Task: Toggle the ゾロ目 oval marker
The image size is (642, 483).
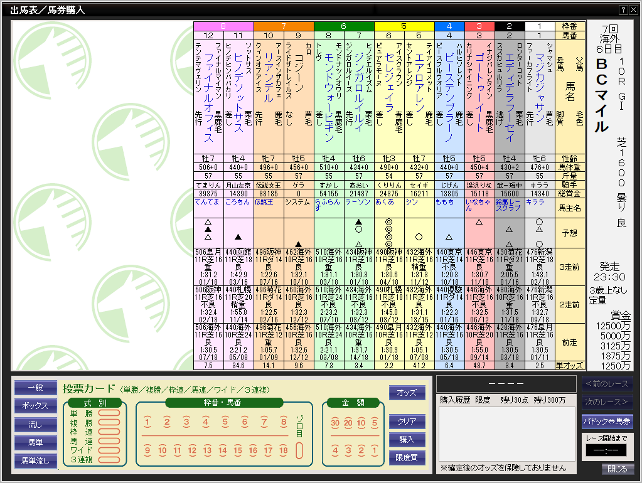Action: [x=299, y=450]
